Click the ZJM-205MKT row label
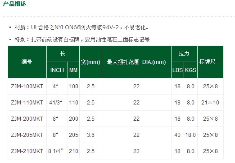Viewport: 235px width, 163px height. 27,135
